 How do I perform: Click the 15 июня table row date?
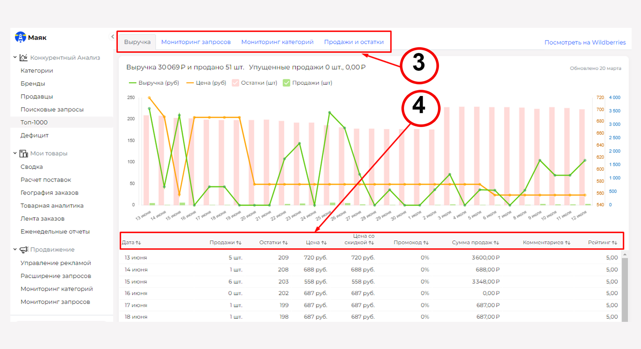click(136, 282)
